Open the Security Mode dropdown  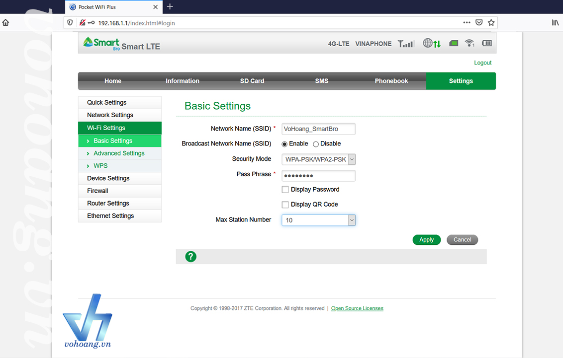point(318,159)
